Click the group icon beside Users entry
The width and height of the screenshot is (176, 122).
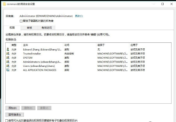(8, 66)
